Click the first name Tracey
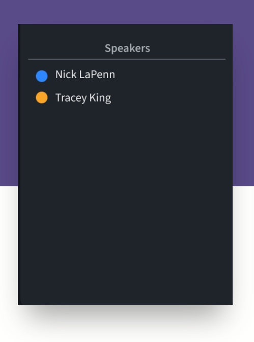 (71, 98)
